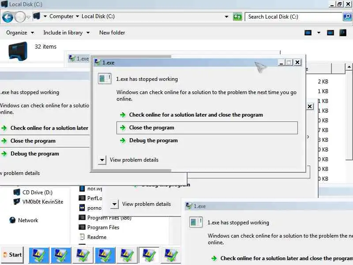Click the Back navigation arrow in Explorer
353x265 pixels.
8,17
